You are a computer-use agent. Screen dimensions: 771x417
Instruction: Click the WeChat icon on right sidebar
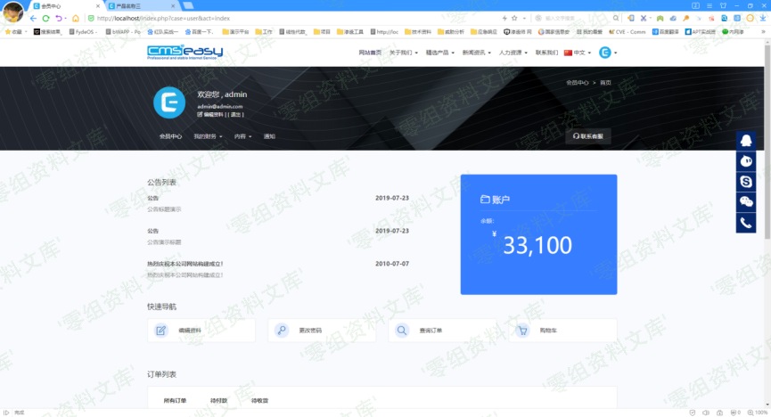[746, 202]
